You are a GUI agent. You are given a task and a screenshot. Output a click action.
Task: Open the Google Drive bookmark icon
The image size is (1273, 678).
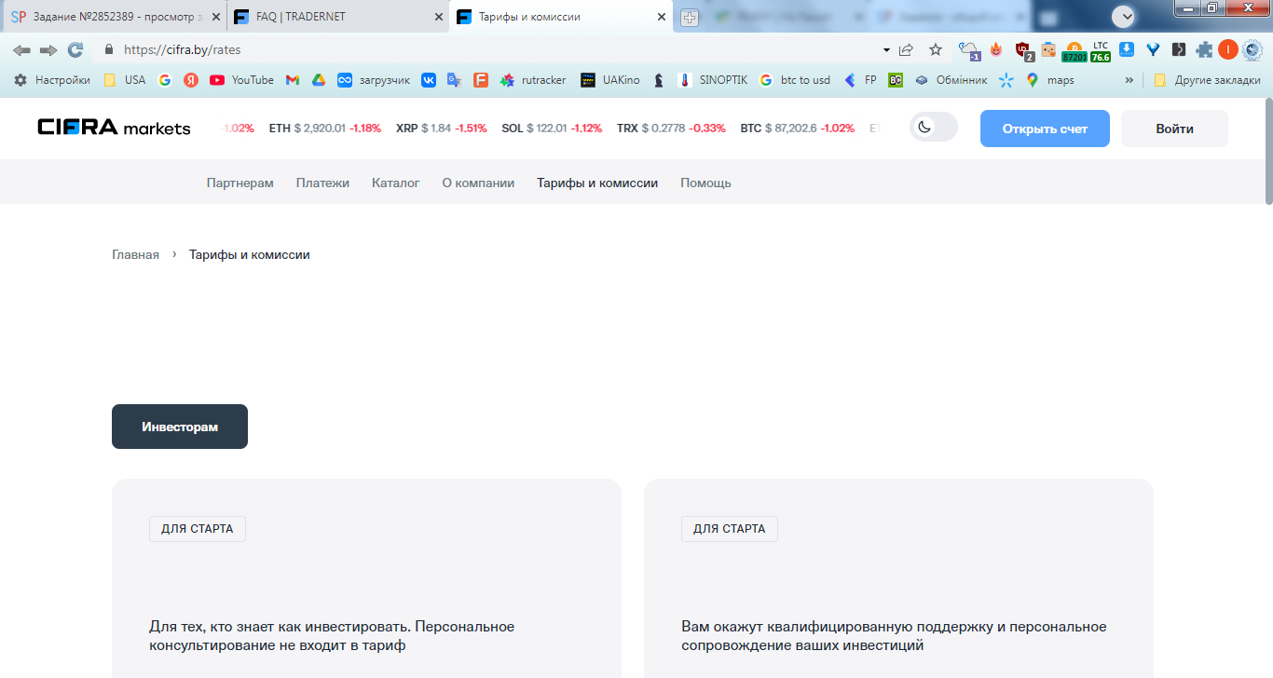coord(319,80)
